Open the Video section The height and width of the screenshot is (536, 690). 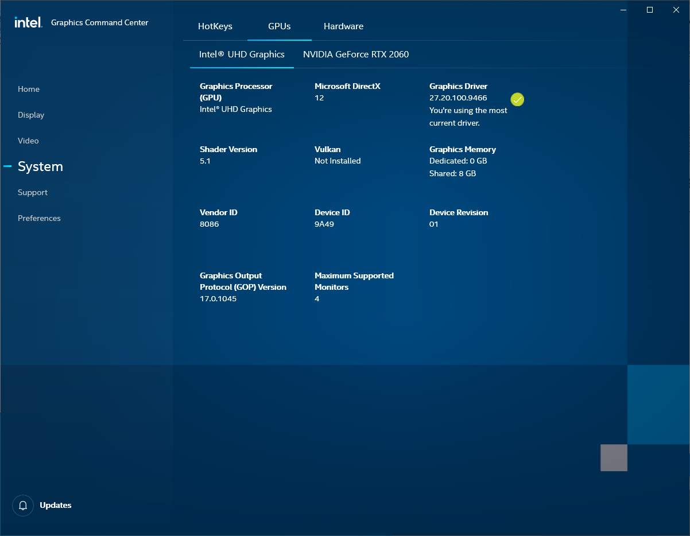coord(28,141)
